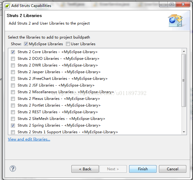Check Struts 2 Struts 1 Support Libraries
The image size is (193, 180).
[13, 132]
